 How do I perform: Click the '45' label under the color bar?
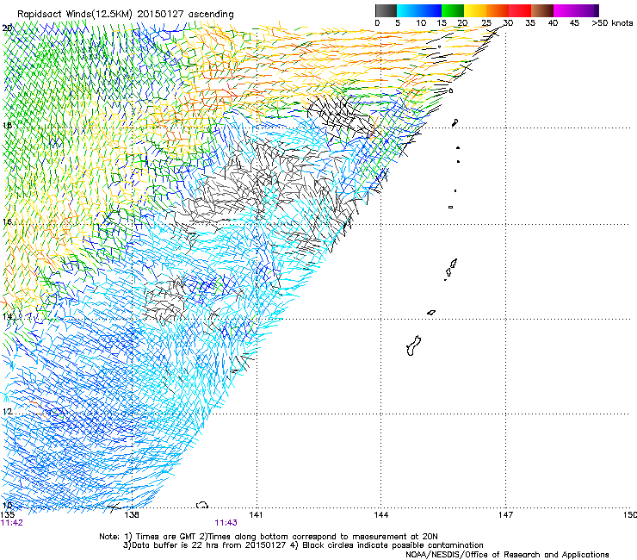point(574,23)
